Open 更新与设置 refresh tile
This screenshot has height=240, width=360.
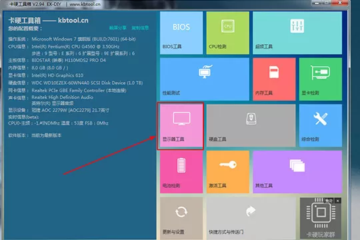pyautogui.click(x=181, y=218)
